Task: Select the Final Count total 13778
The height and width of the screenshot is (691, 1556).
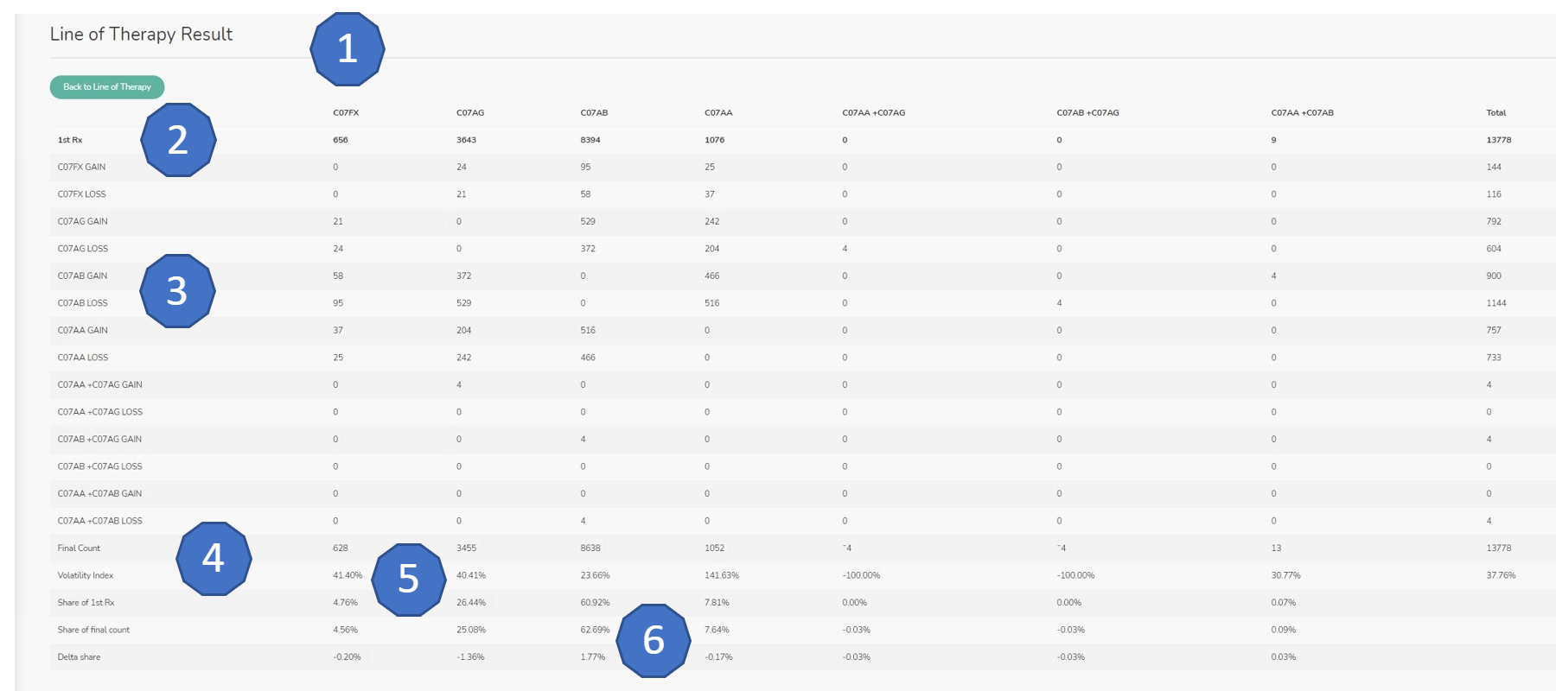Action: (1498, 548)
